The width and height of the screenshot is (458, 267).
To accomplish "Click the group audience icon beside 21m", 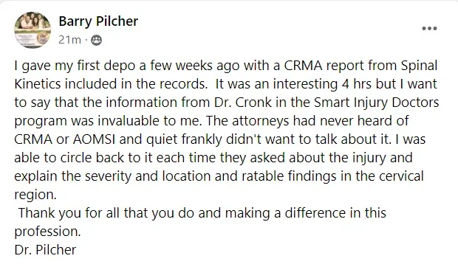I will click(x=96, y=40).
